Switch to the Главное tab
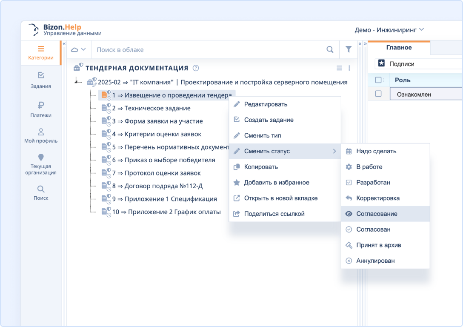Screen dimensions: 463x327 [399, 47]
